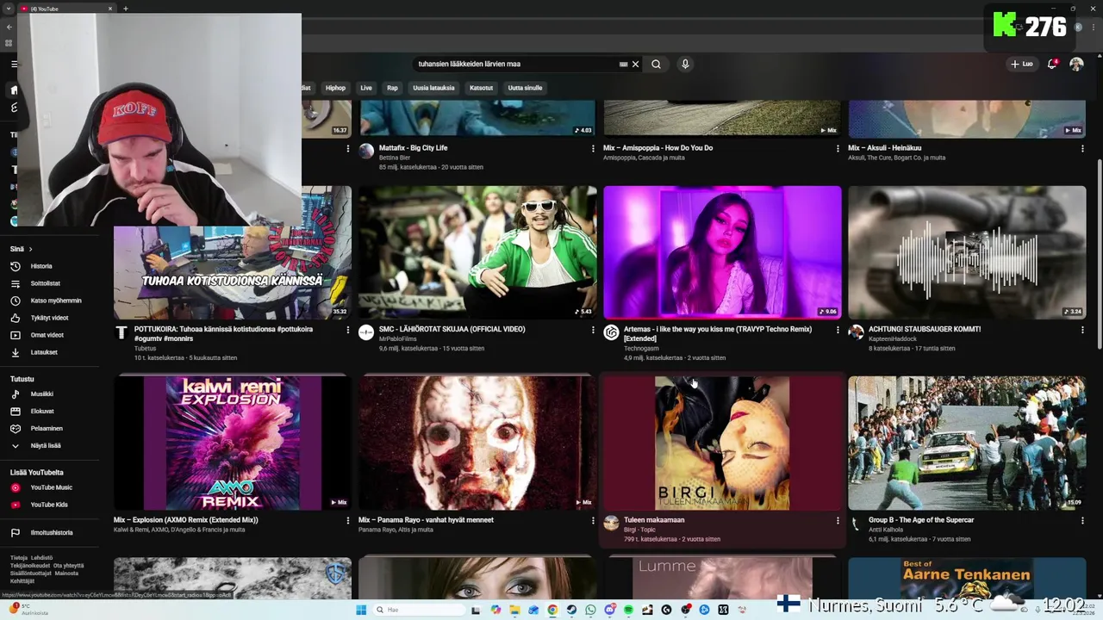
Task: Start voice search with the microphone icon
Action: coord(685,64)
